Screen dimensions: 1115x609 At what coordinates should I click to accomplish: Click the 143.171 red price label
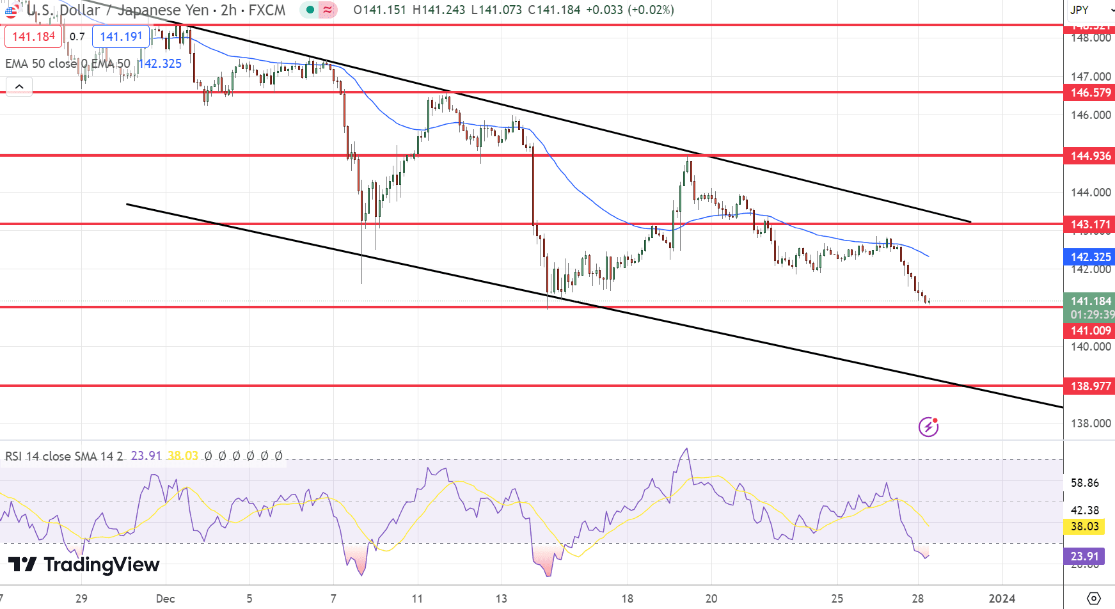tap(1091, 225)
